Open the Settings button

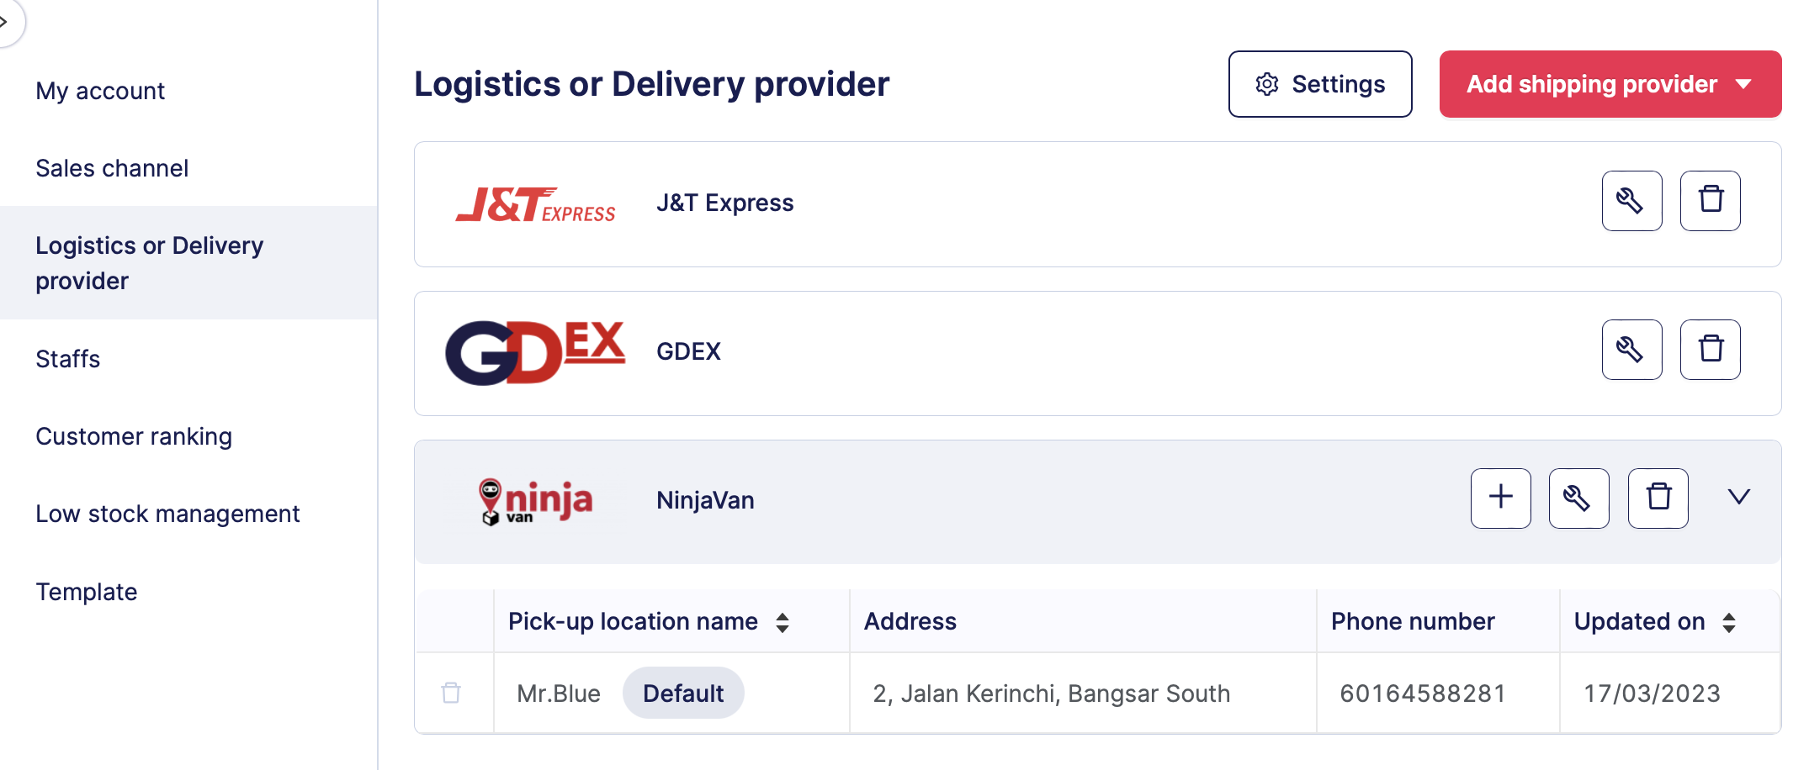coord(1319,84)
